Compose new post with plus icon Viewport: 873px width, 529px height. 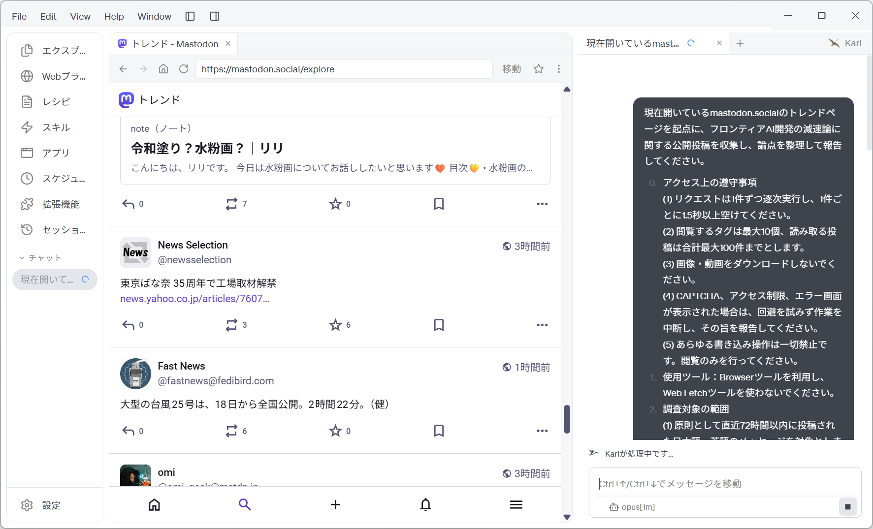click(x=335, y=504)
